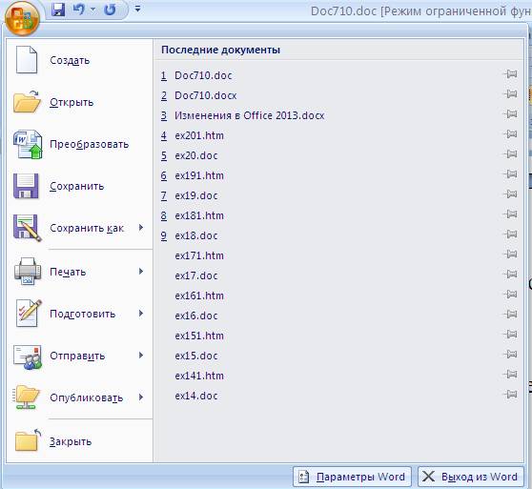Click the Отправить envelope icon
532x489 pixels.
point(28,357)
